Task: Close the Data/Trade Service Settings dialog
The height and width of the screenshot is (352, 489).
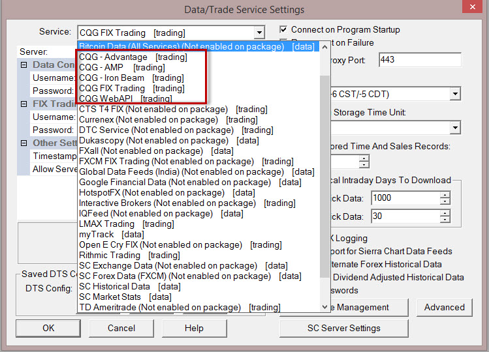Action: click(x=473, y=7)
